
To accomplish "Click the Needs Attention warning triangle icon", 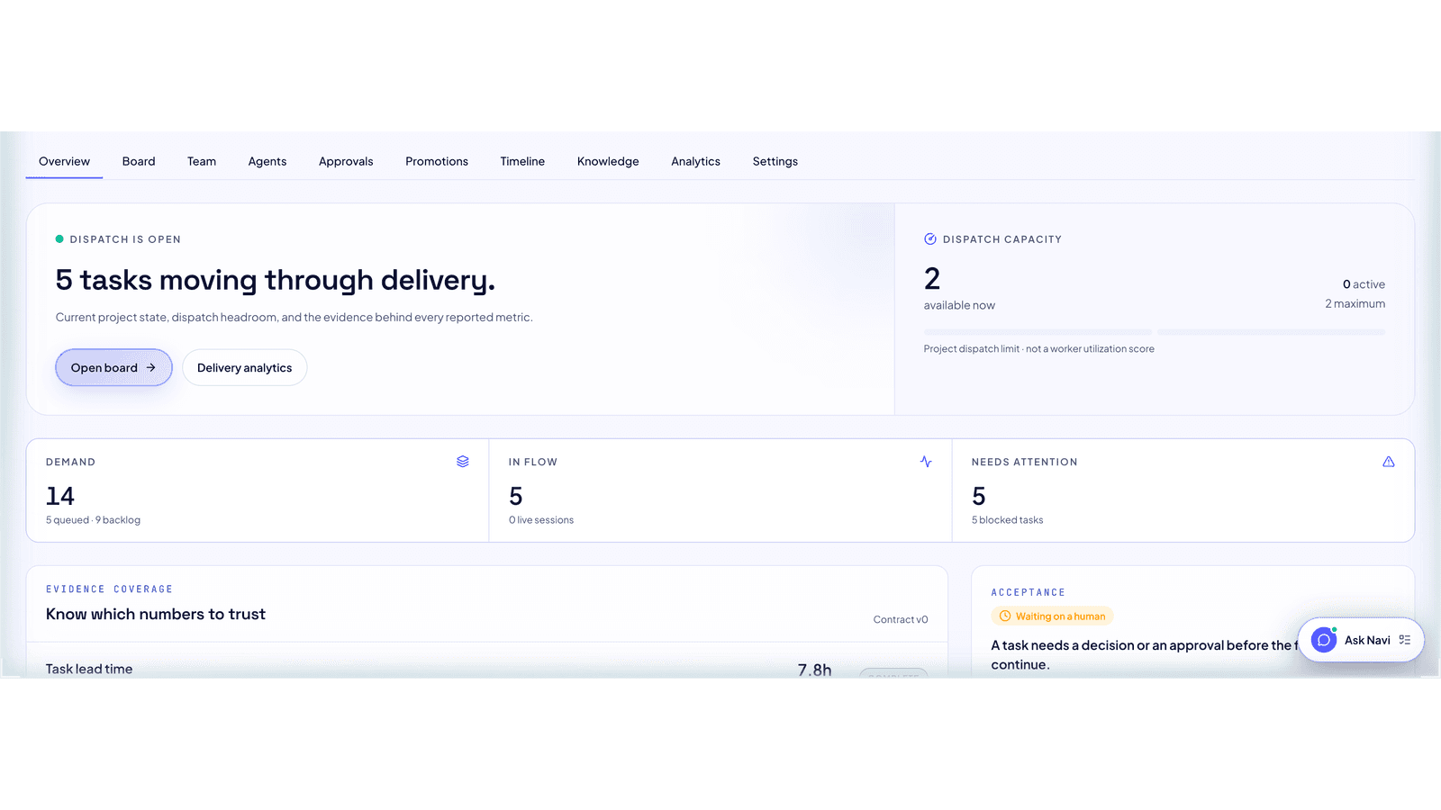I will (1389, 462).
